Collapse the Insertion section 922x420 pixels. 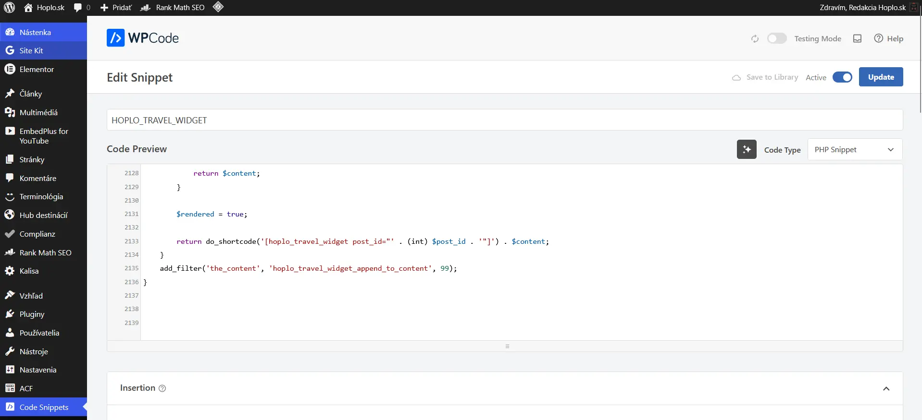(x=886, y=388)
